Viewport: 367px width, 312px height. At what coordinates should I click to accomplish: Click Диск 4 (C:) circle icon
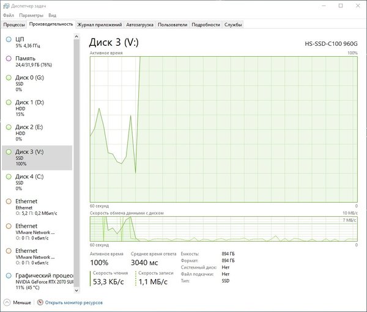coord(9,176)
